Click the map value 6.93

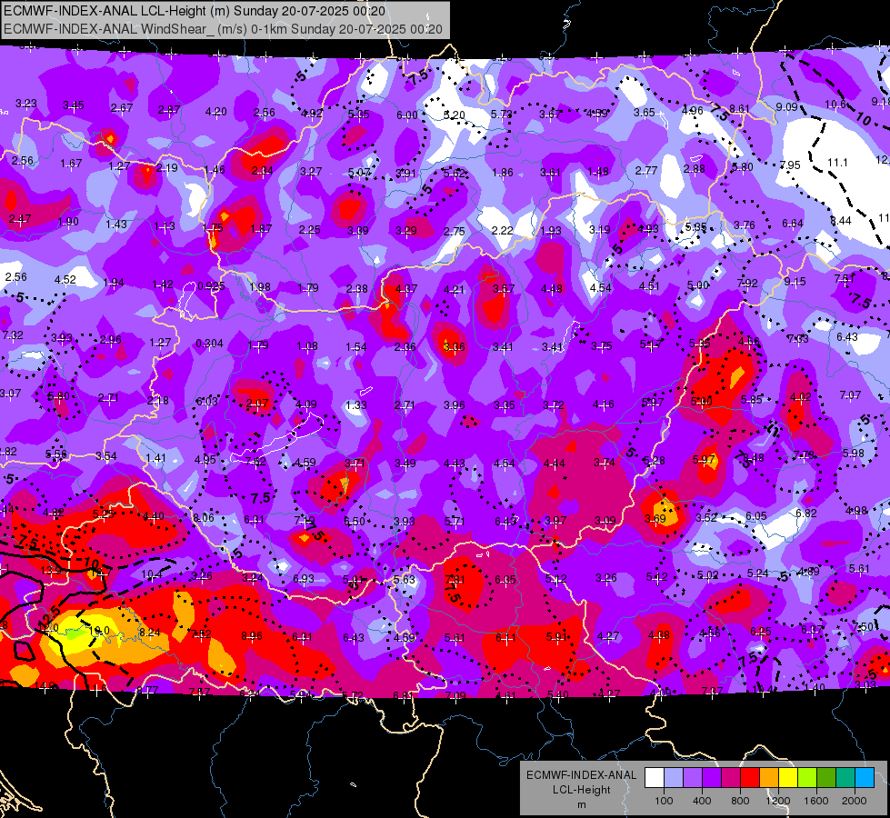click(x=304, y=578)
